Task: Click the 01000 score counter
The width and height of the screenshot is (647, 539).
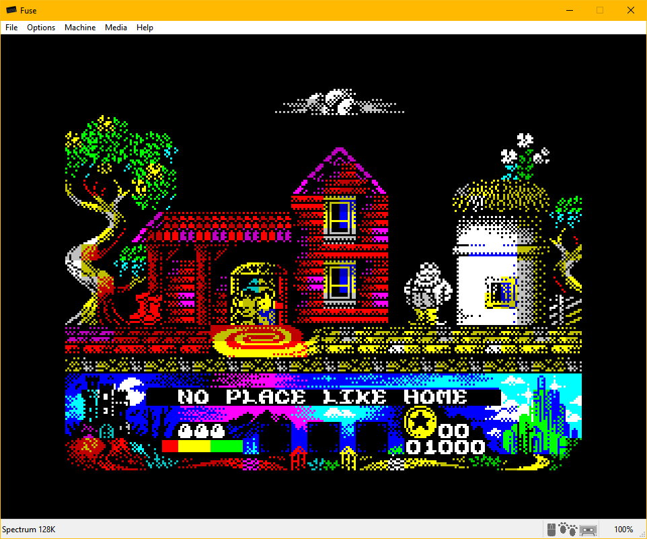Action: (x=445, y=447)
